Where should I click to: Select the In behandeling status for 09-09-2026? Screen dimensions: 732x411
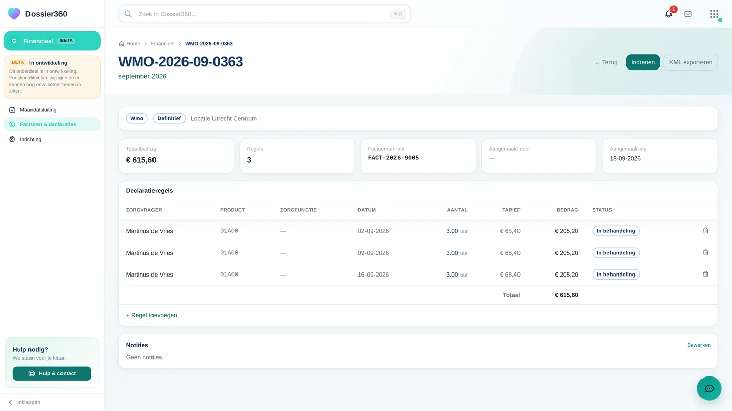(x=616, y=253)
